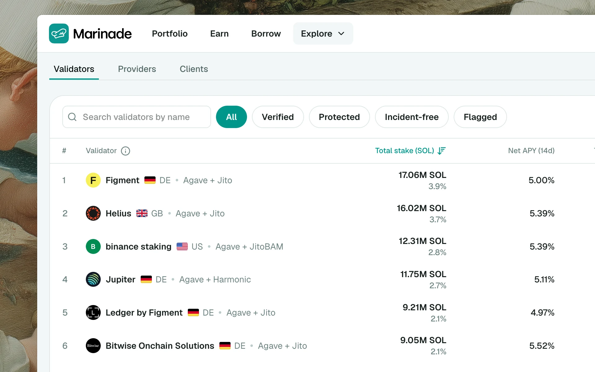
Task: Click the Figment validator avatar
Action: pos(93,180)
